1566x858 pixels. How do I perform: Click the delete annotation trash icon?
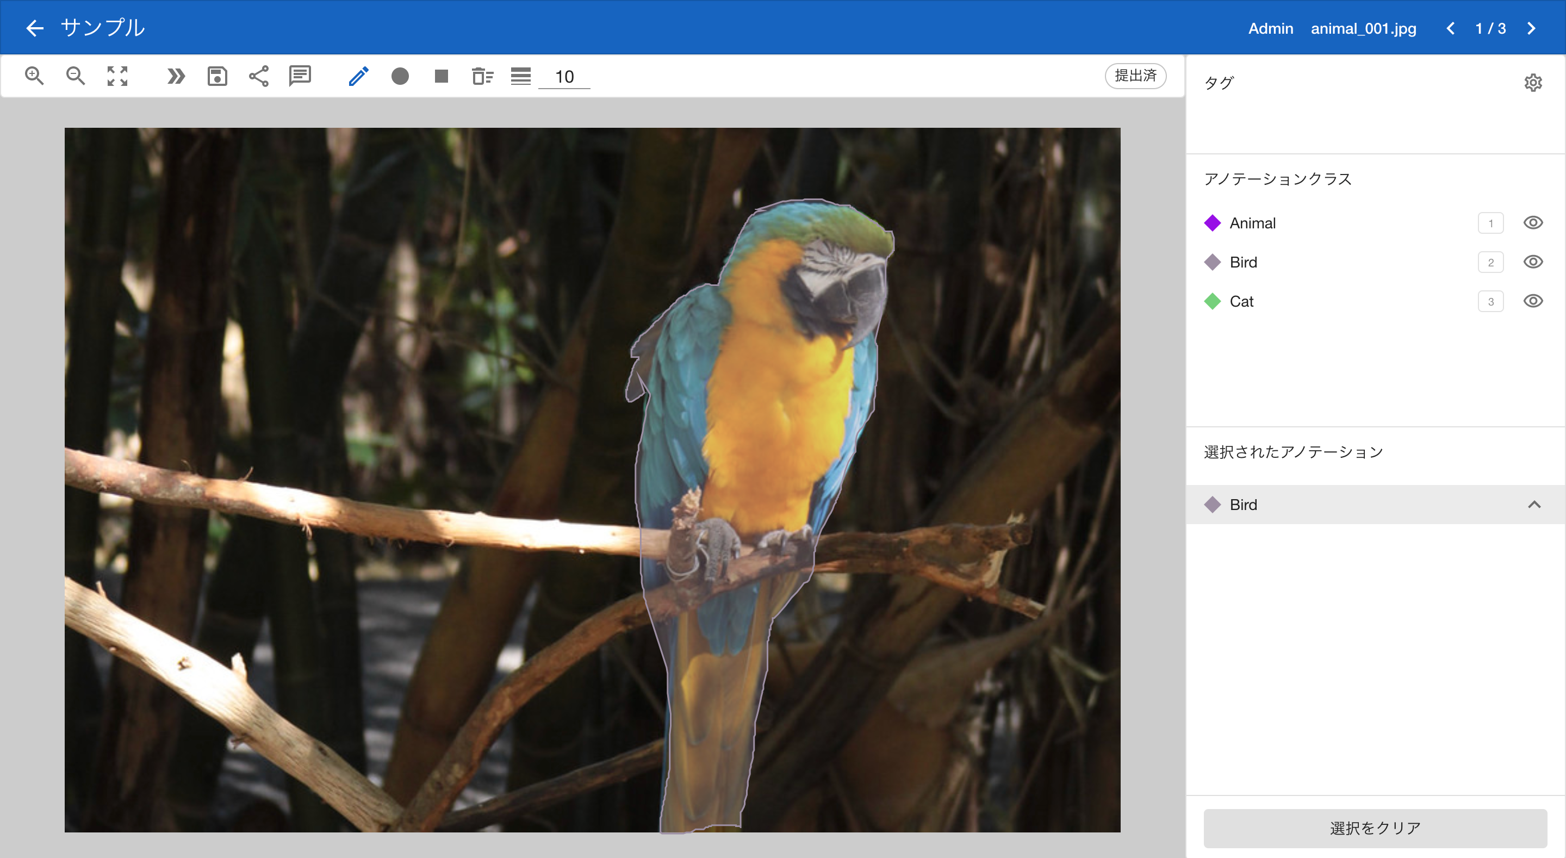[x=483, y=76]
